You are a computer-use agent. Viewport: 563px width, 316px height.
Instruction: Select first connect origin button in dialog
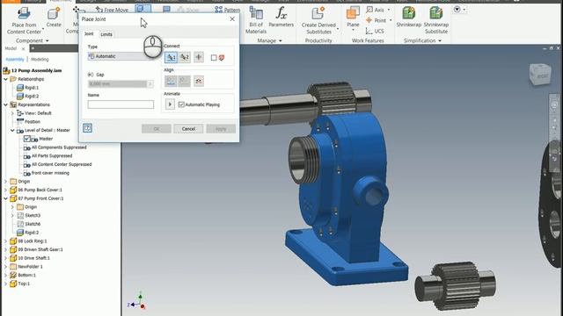[171, 57]
